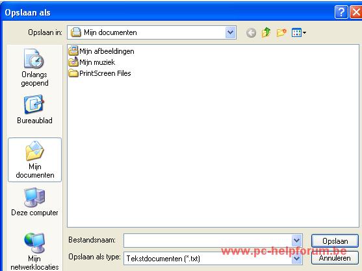362x271 pixels.
Task: Focus the Bestandsnaam text field
Action: click(x=207, y=241)
